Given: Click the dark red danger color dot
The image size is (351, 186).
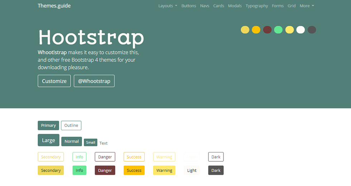Looking at the screenshot, I should coord(267,30).
